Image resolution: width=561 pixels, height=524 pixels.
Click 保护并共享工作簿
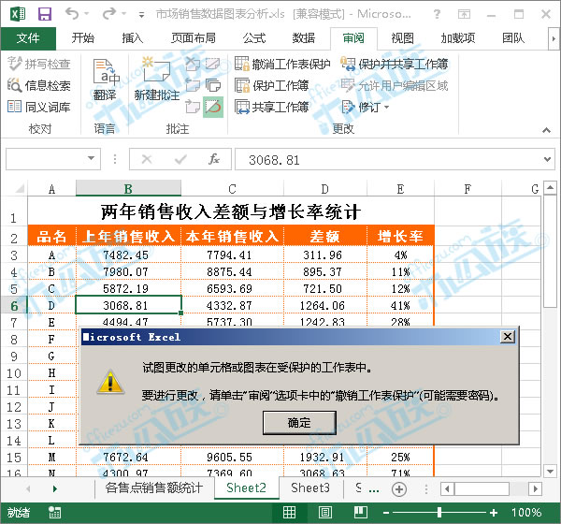pyautogui.click(x=395, y=64)
